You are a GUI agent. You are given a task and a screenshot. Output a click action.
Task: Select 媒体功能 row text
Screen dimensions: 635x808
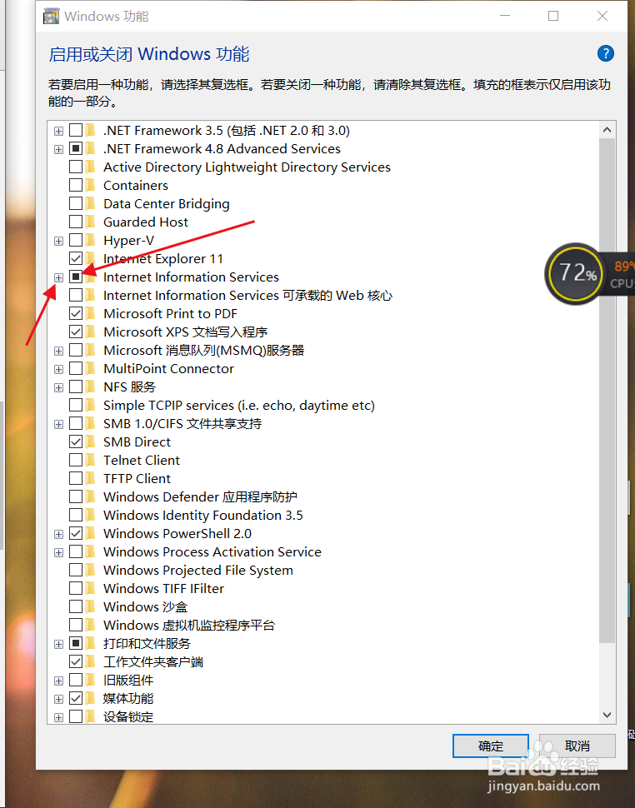point(128,699)
